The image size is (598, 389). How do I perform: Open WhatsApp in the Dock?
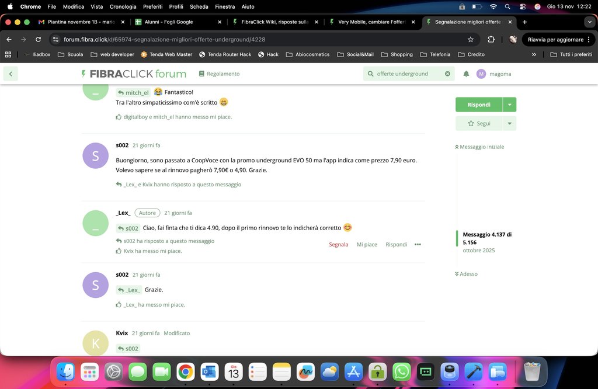tap(402, 372)
